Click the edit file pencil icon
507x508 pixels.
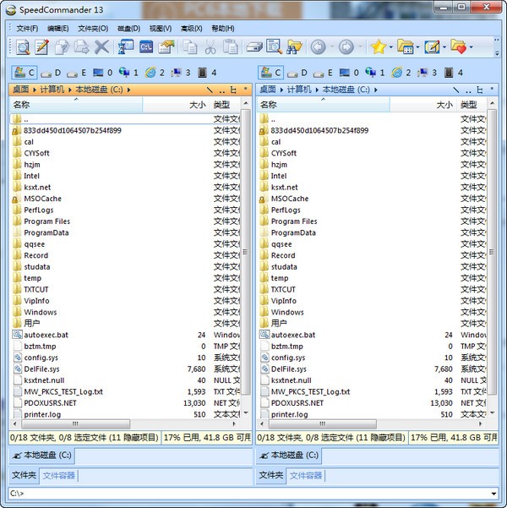(x=42, y=47)
